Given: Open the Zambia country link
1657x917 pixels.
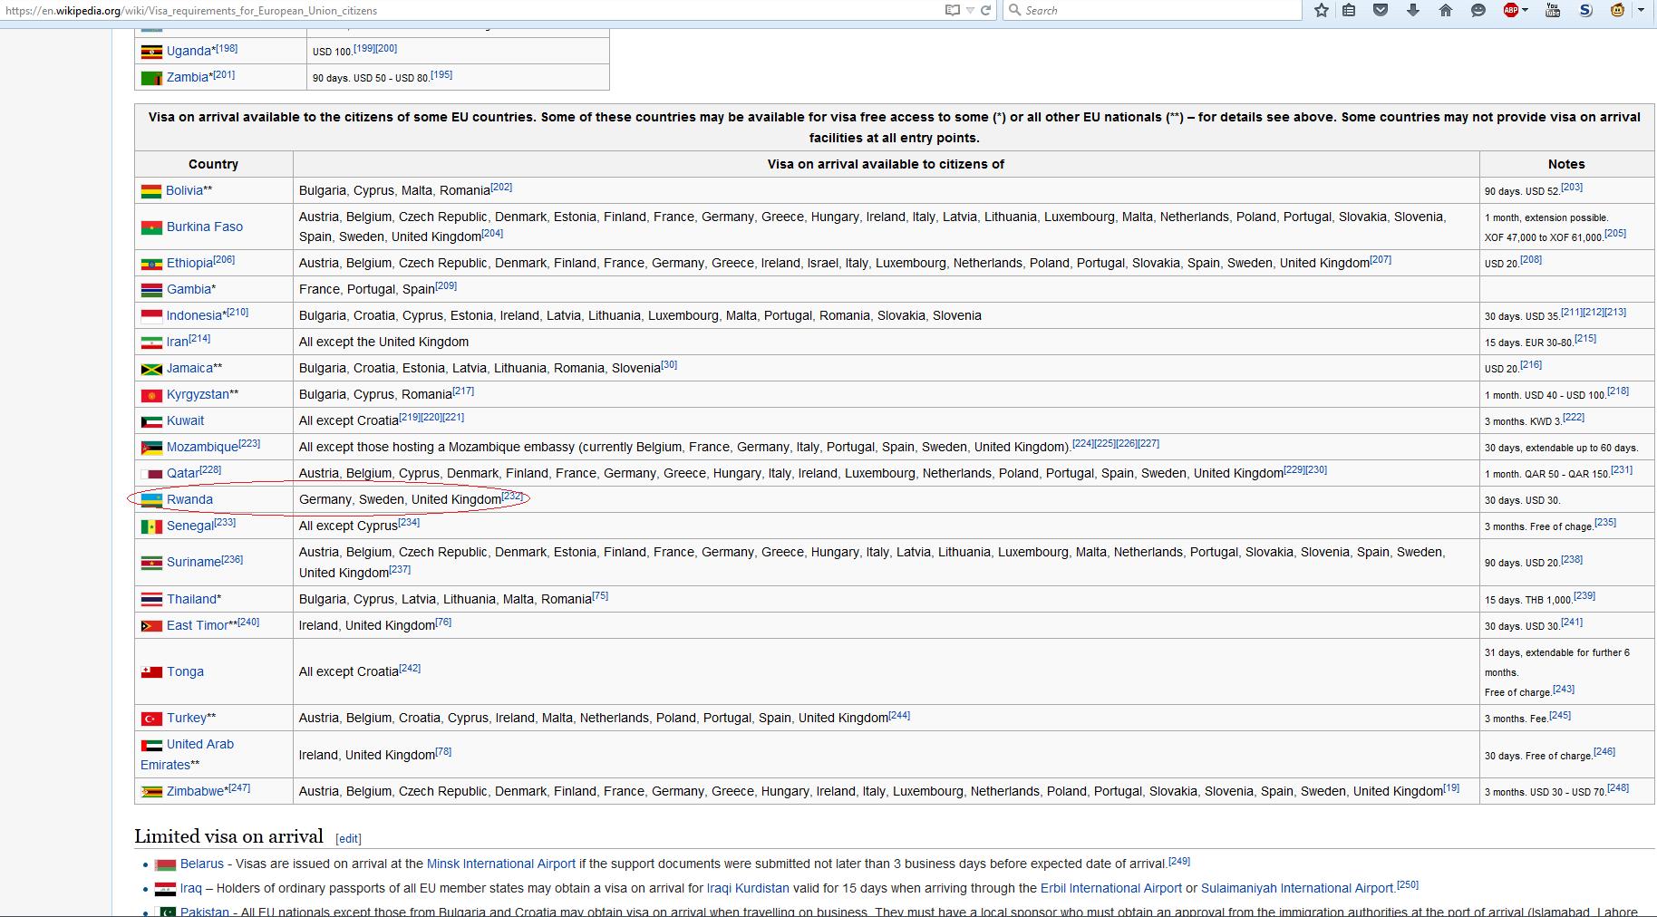Looking at the screenshot, I should point(188,77).
